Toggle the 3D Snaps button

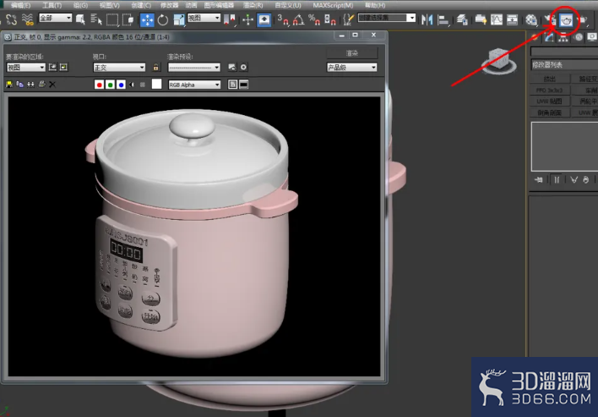pos(283,19)
